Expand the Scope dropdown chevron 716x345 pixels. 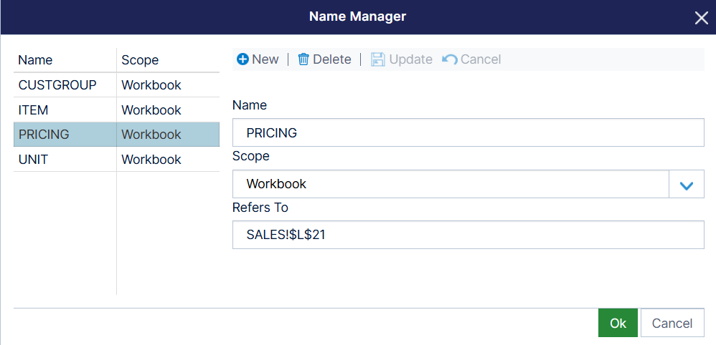pos(687,185)
